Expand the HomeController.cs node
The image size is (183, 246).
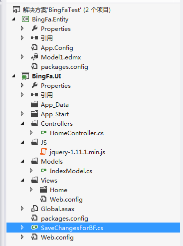pyautogui.click(x=31, y=133)
